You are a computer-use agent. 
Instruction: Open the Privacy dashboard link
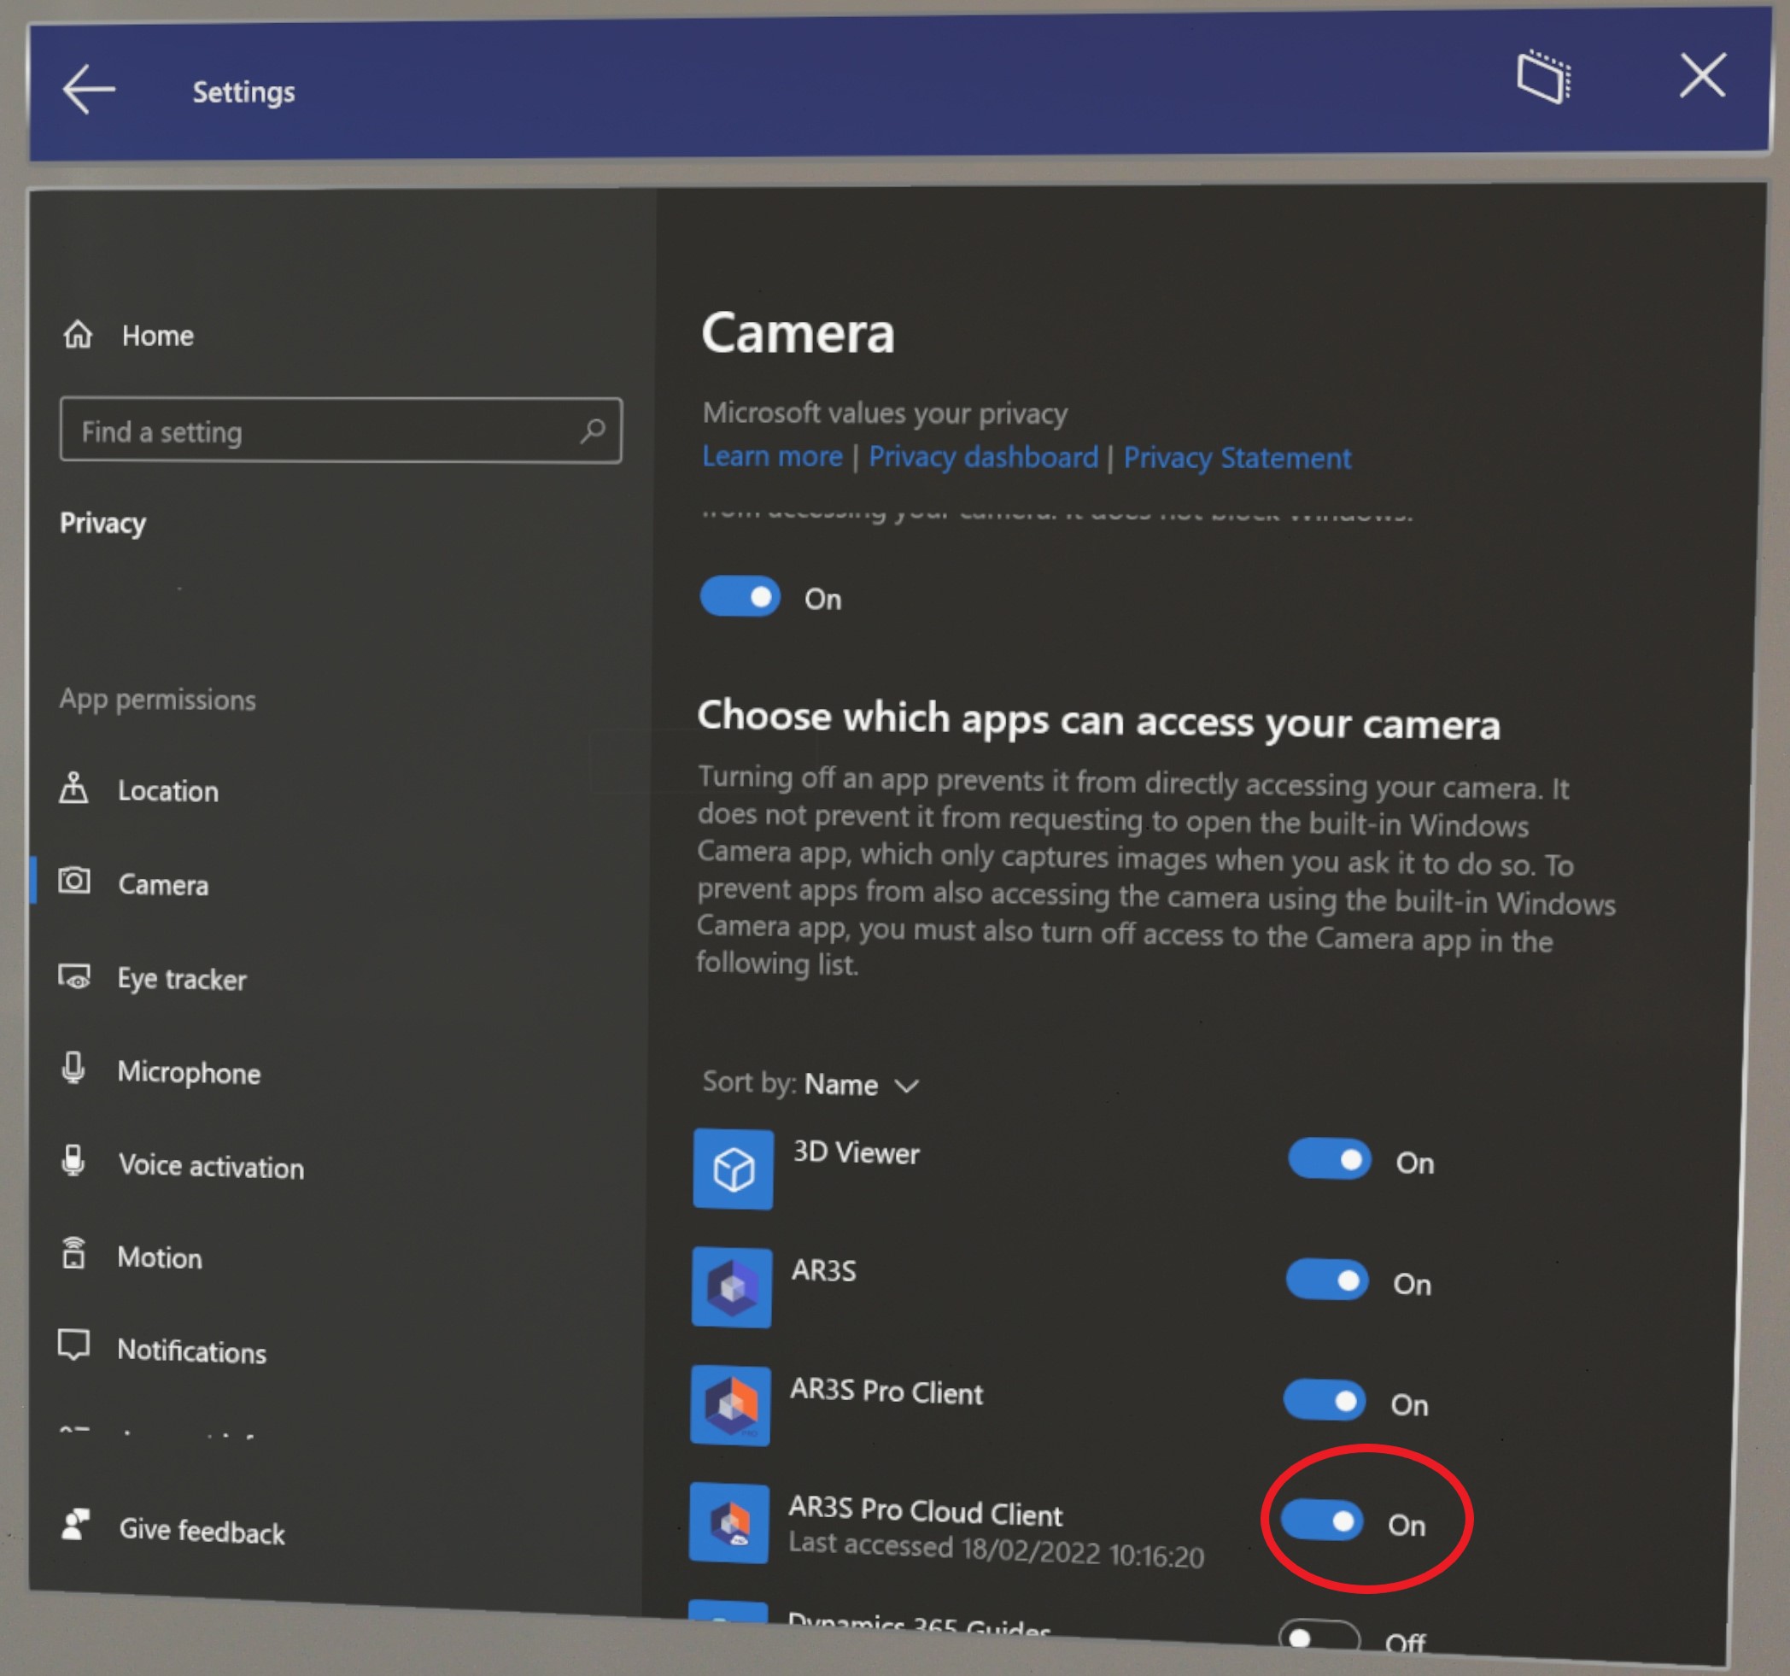click(x=982, y=458)
